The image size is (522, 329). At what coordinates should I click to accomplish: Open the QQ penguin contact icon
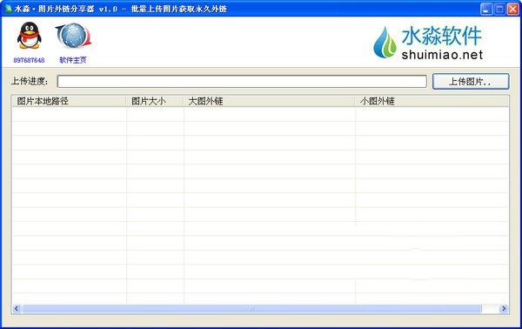tap(30, 36)
